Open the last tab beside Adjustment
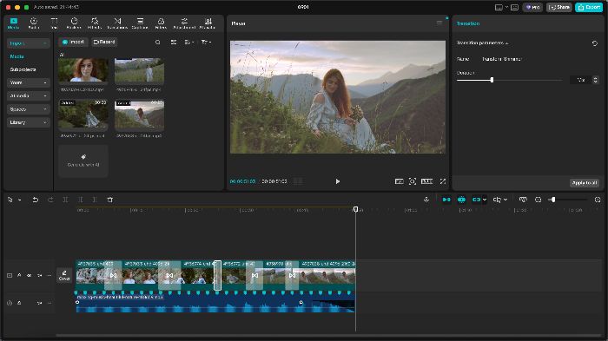Screen dimensions: 608x341 [208, 23]
